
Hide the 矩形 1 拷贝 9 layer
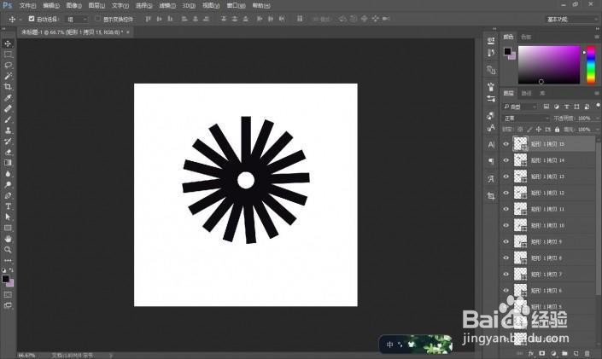(506, 241)
